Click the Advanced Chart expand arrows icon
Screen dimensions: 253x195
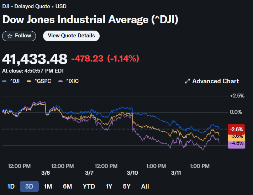click(188, 81)
